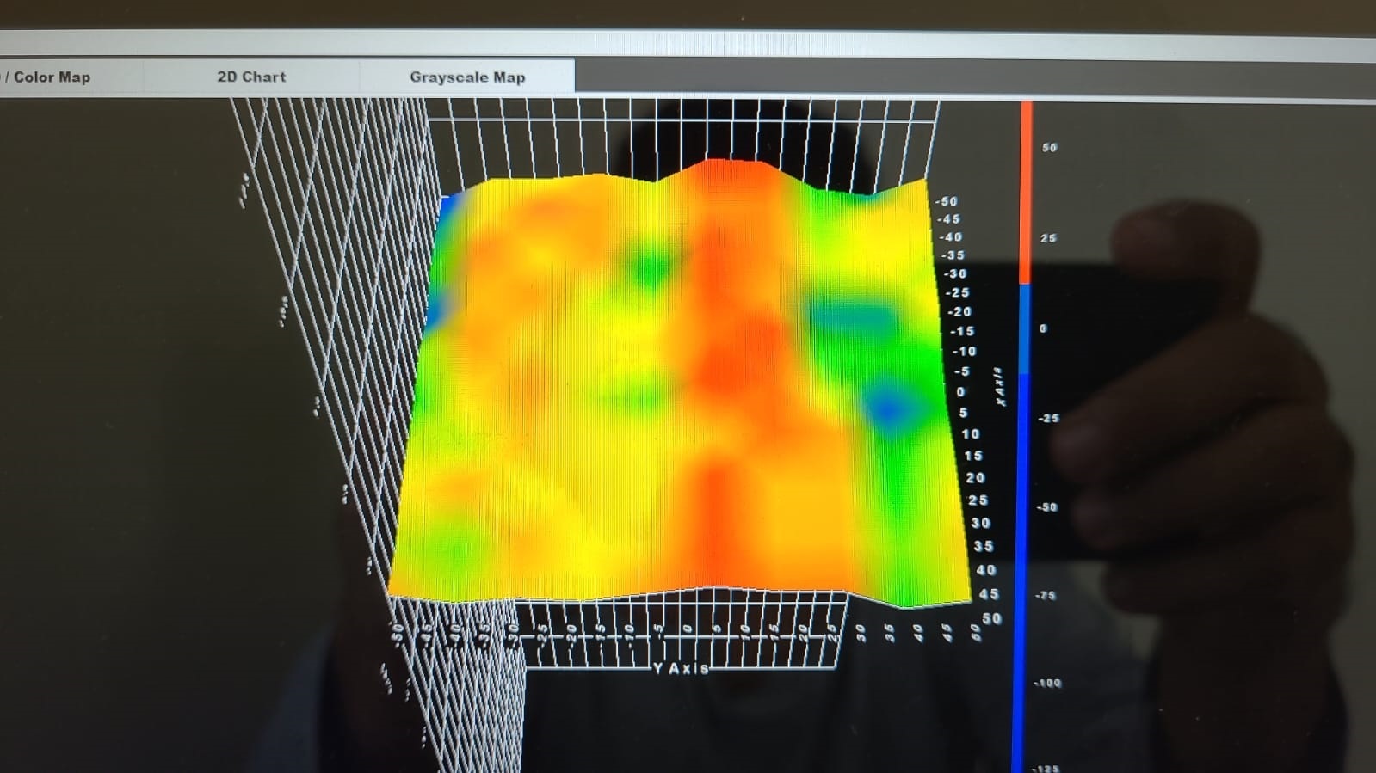
Task: Switch to the 2D Chart tab
Action: tap(250, 77)
